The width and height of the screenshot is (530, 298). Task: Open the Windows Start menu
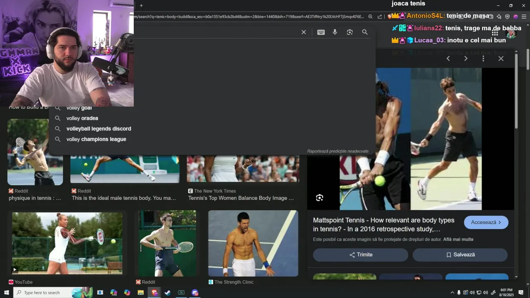click(6, 293)
